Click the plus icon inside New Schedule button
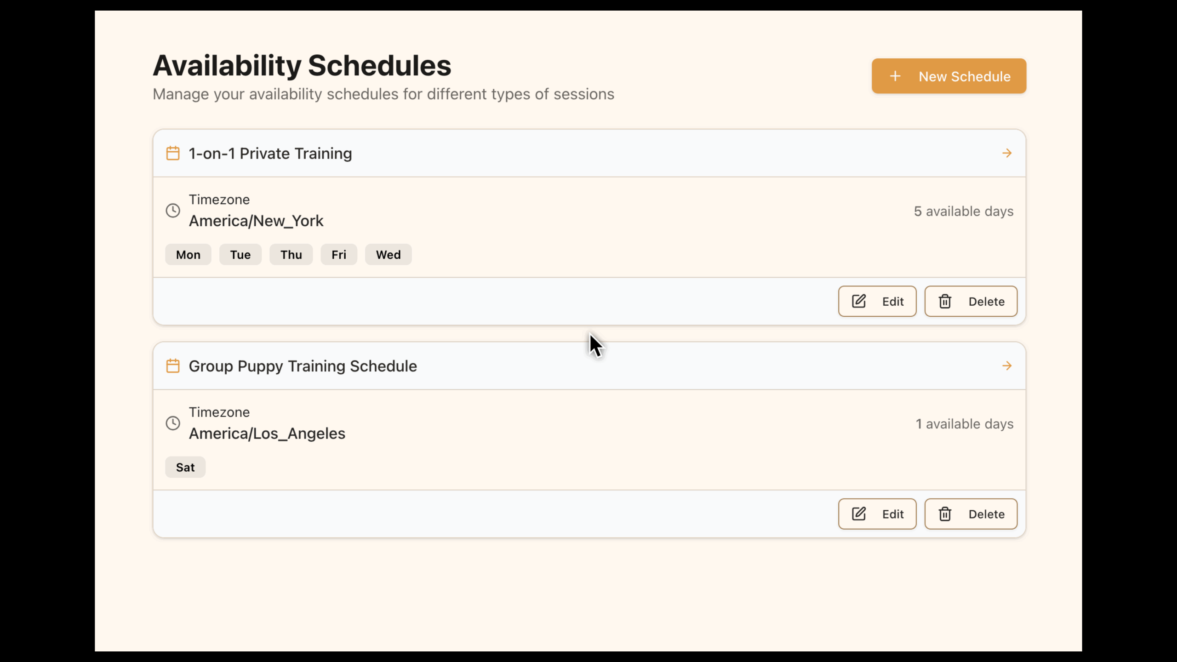Image resolution: width=1177 pixels, height=662 pixels. (896, 75)
